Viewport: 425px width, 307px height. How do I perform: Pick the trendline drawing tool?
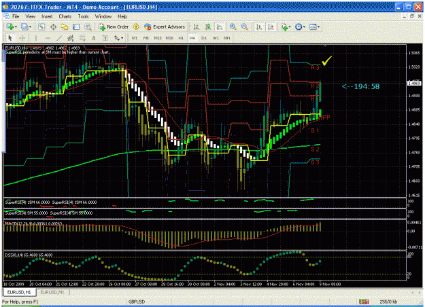point(59,38)
